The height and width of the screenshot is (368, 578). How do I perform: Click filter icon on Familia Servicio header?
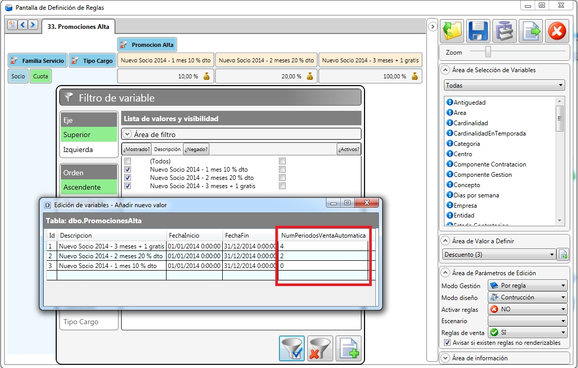pyautogui.click(x=14, y=60)
